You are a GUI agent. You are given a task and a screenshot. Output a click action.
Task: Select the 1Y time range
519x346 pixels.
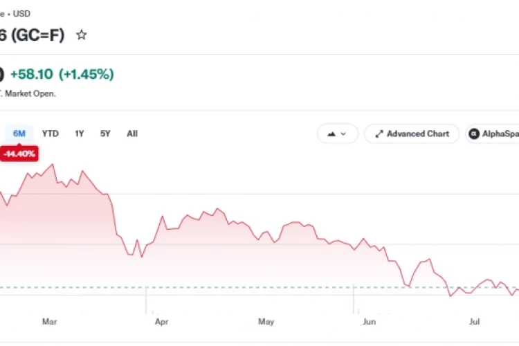79,134
